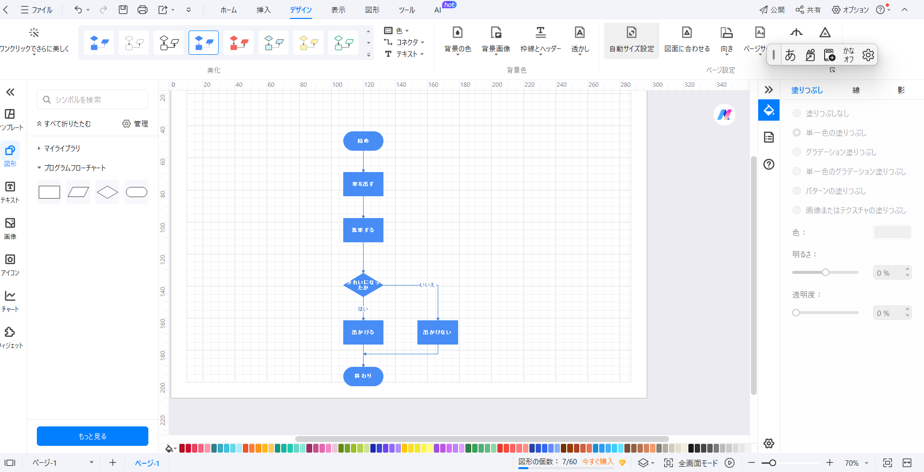Open the Template panel in left sidebar
This screenshot has width=924, height=472.
point(10,120)
